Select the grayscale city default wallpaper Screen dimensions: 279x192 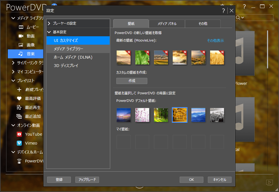(x=217, y=115)
